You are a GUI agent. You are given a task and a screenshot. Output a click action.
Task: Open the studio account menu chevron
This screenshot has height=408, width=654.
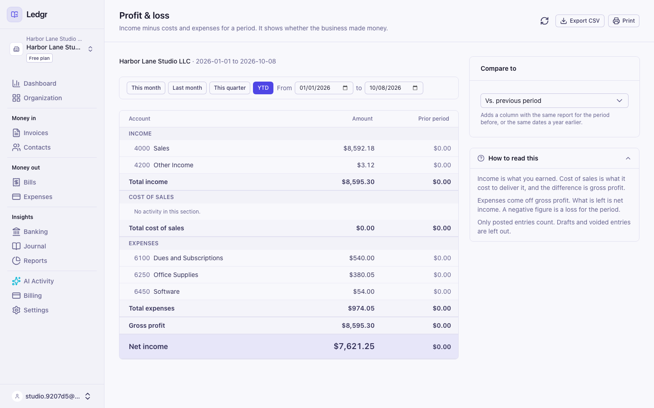click(88, 396)
